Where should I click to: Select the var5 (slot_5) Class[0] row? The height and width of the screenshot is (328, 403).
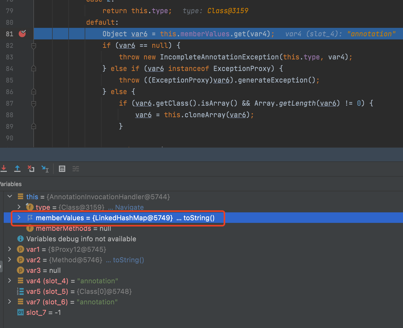(x=203, y=291)
